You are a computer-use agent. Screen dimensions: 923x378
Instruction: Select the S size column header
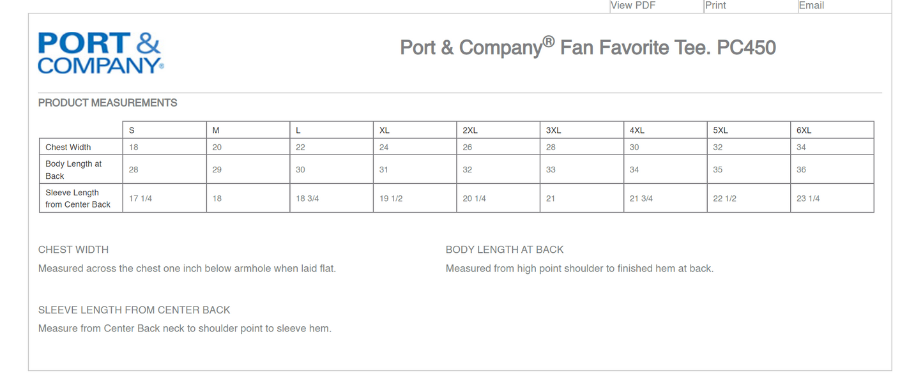click(x=132, y=130)
